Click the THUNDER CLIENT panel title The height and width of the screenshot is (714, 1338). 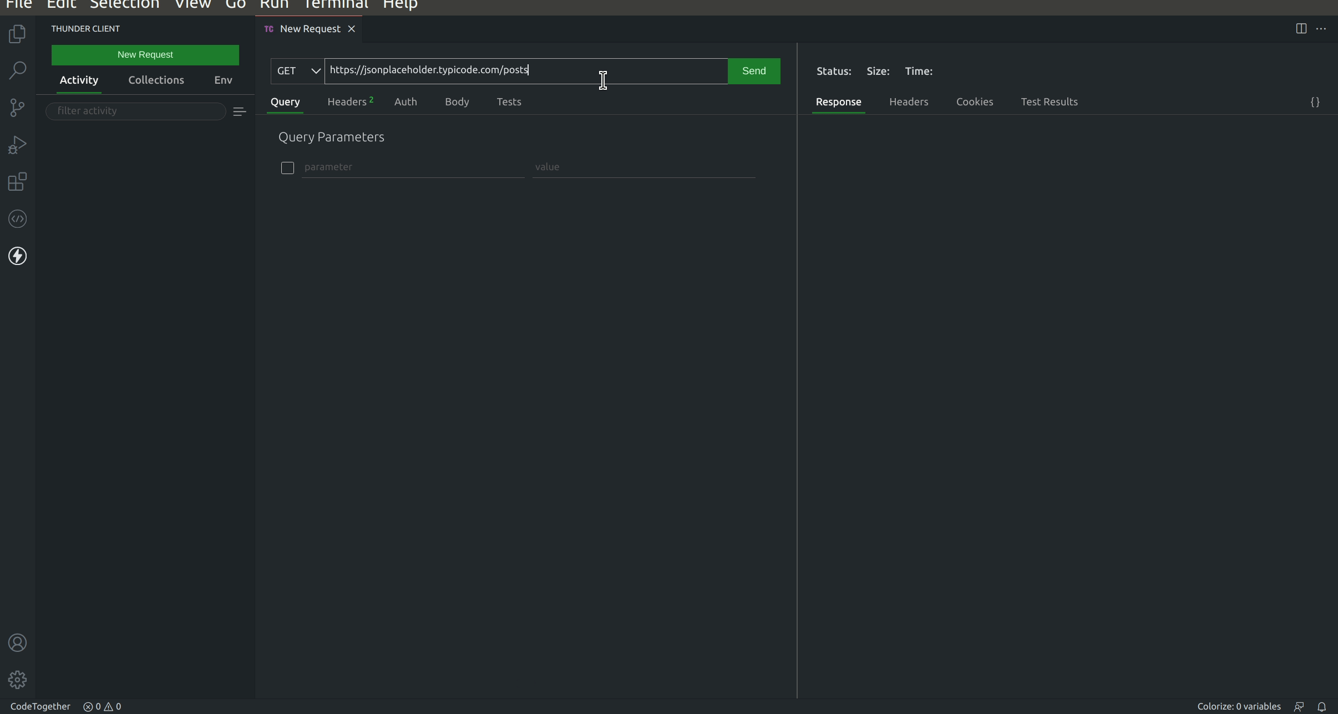[x=85, y=29]
